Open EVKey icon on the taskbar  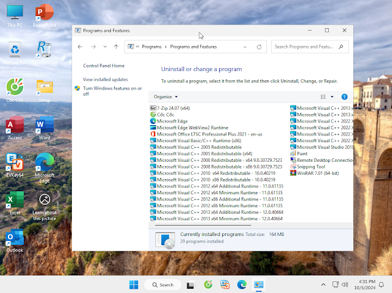tap(225, 284)
